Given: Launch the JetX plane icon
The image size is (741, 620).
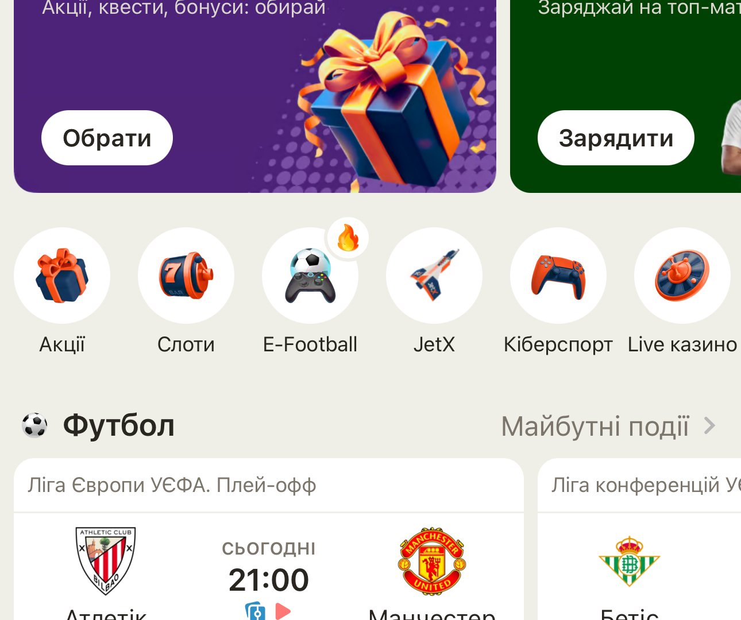Looking at the screenshot, I should (434, 276).
